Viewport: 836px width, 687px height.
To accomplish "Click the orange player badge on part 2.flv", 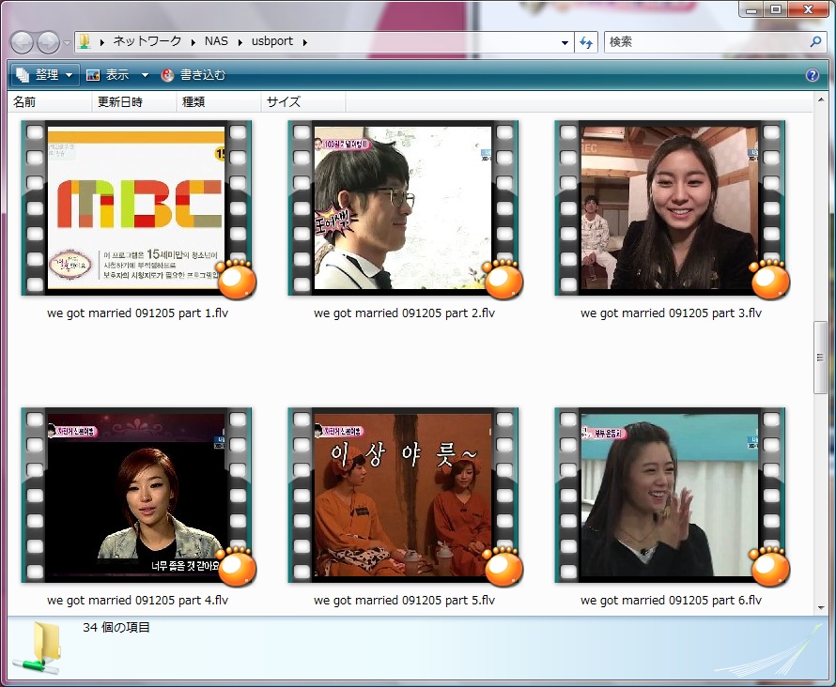I will tap(503, 280).
